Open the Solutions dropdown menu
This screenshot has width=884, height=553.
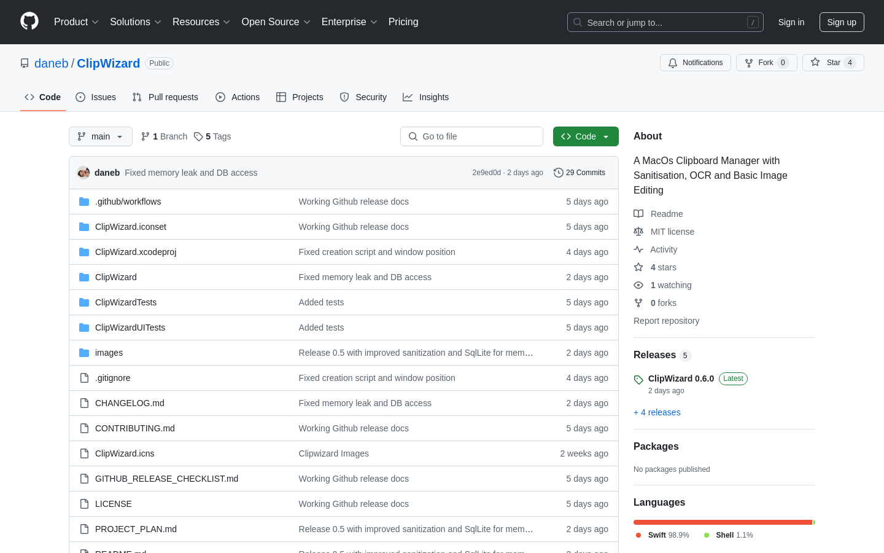pos(136,22)
